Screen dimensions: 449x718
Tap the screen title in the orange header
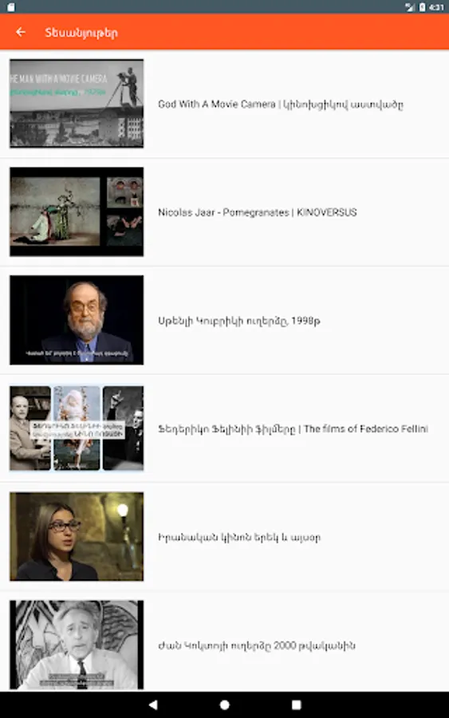point(81,33)
